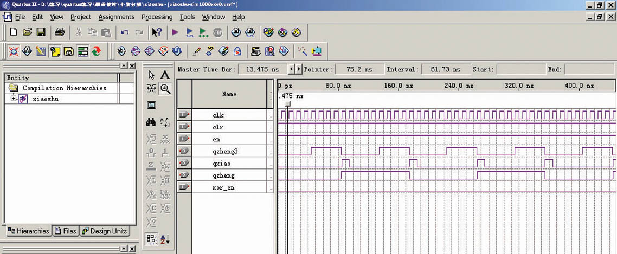
Task: Select the qxiao signal row
Action: click(225, 164)
